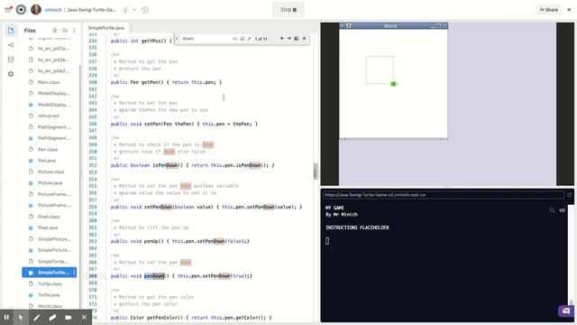Click the editor vertical scrollbar thumb
Viewport: 577px width, 325px height.
tap(316, 172)
